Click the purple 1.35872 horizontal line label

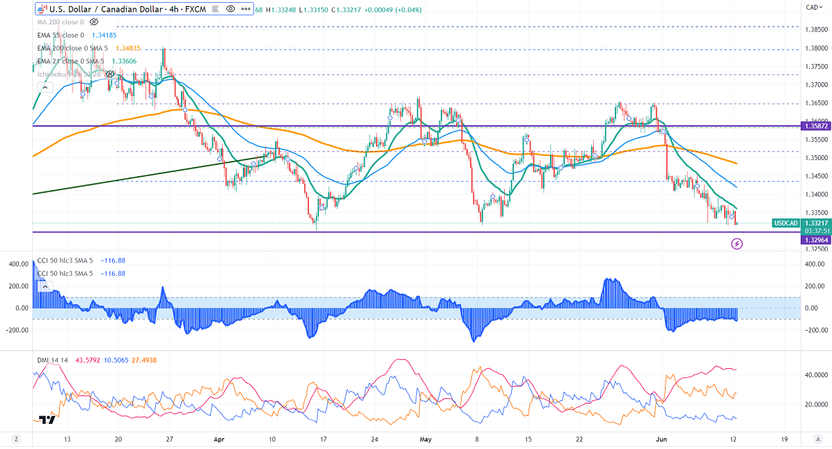[x=815, y=127]
